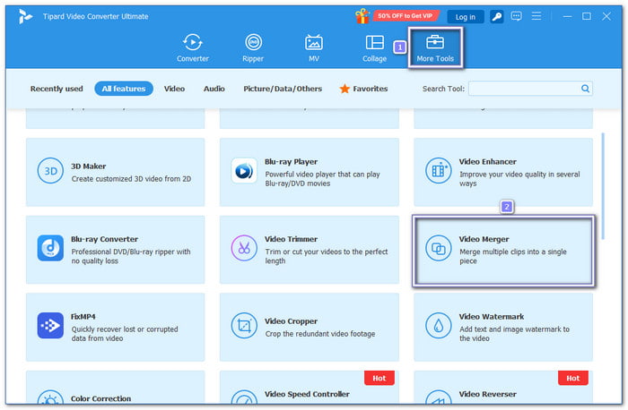The width and height of the screenshot is (628, 410).
Task: Launch the Video Merger tool
Action: [502, 252]
